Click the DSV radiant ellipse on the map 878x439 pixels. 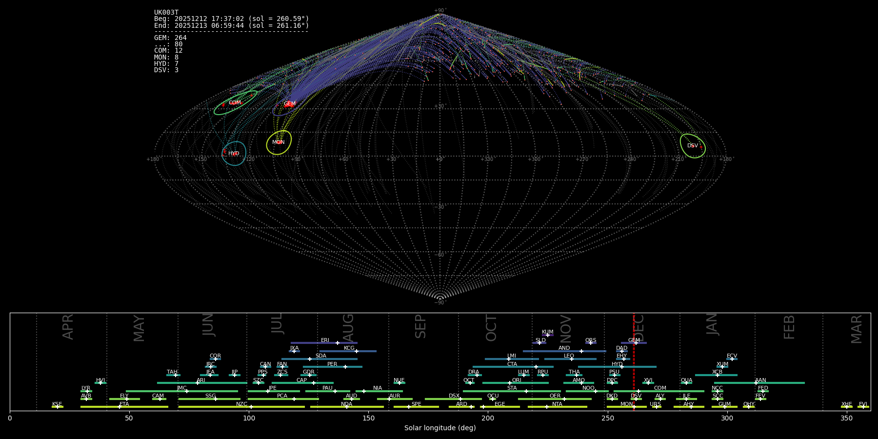tap(692, 146)
